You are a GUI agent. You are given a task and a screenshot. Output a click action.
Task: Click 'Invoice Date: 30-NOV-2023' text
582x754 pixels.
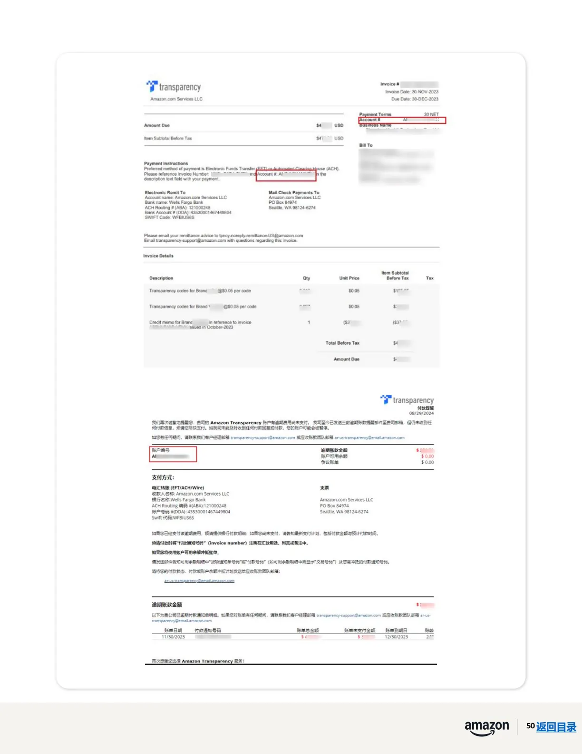tap(412, 92)
